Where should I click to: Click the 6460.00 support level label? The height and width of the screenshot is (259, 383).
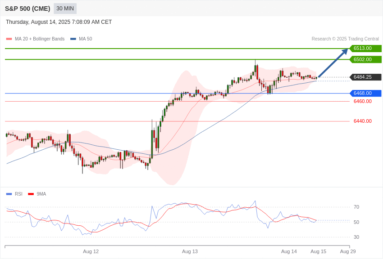tap(362, 101)
